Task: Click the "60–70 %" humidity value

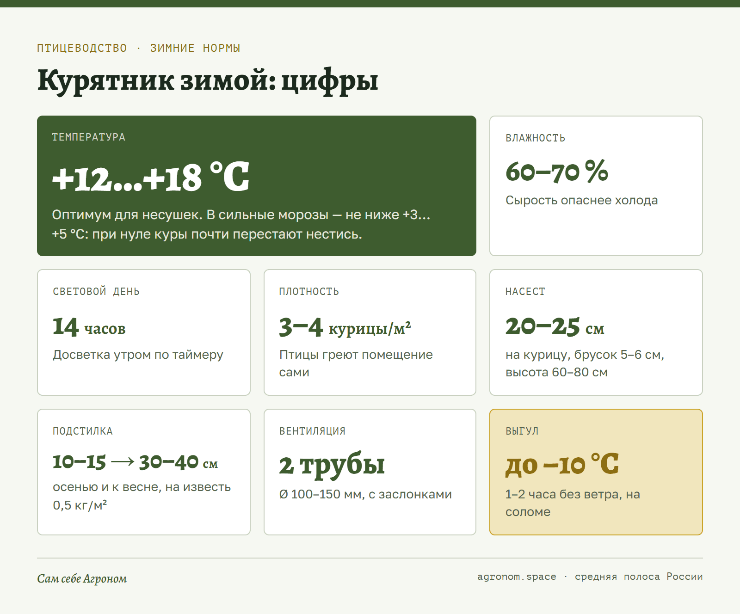Action: pos(556,172)
